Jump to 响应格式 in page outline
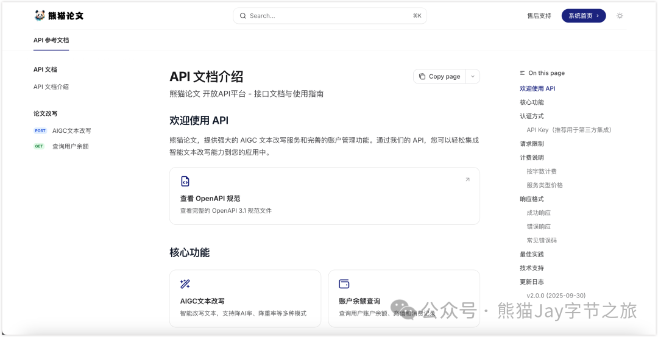Viewport: 658px width, 337px height. 532,199
